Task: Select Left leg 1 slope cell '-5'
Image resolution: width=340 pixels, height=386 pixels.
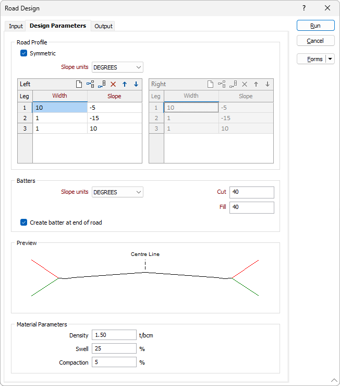Action: tap(115, 108)
